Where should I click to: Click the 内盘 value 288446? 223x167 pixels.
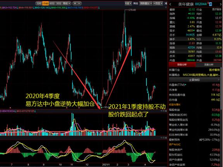point(190,60)
